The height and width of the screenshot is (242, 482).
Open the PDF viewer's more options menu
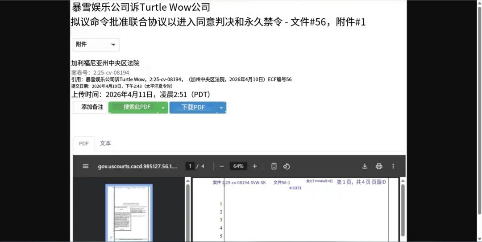(393, 167)
